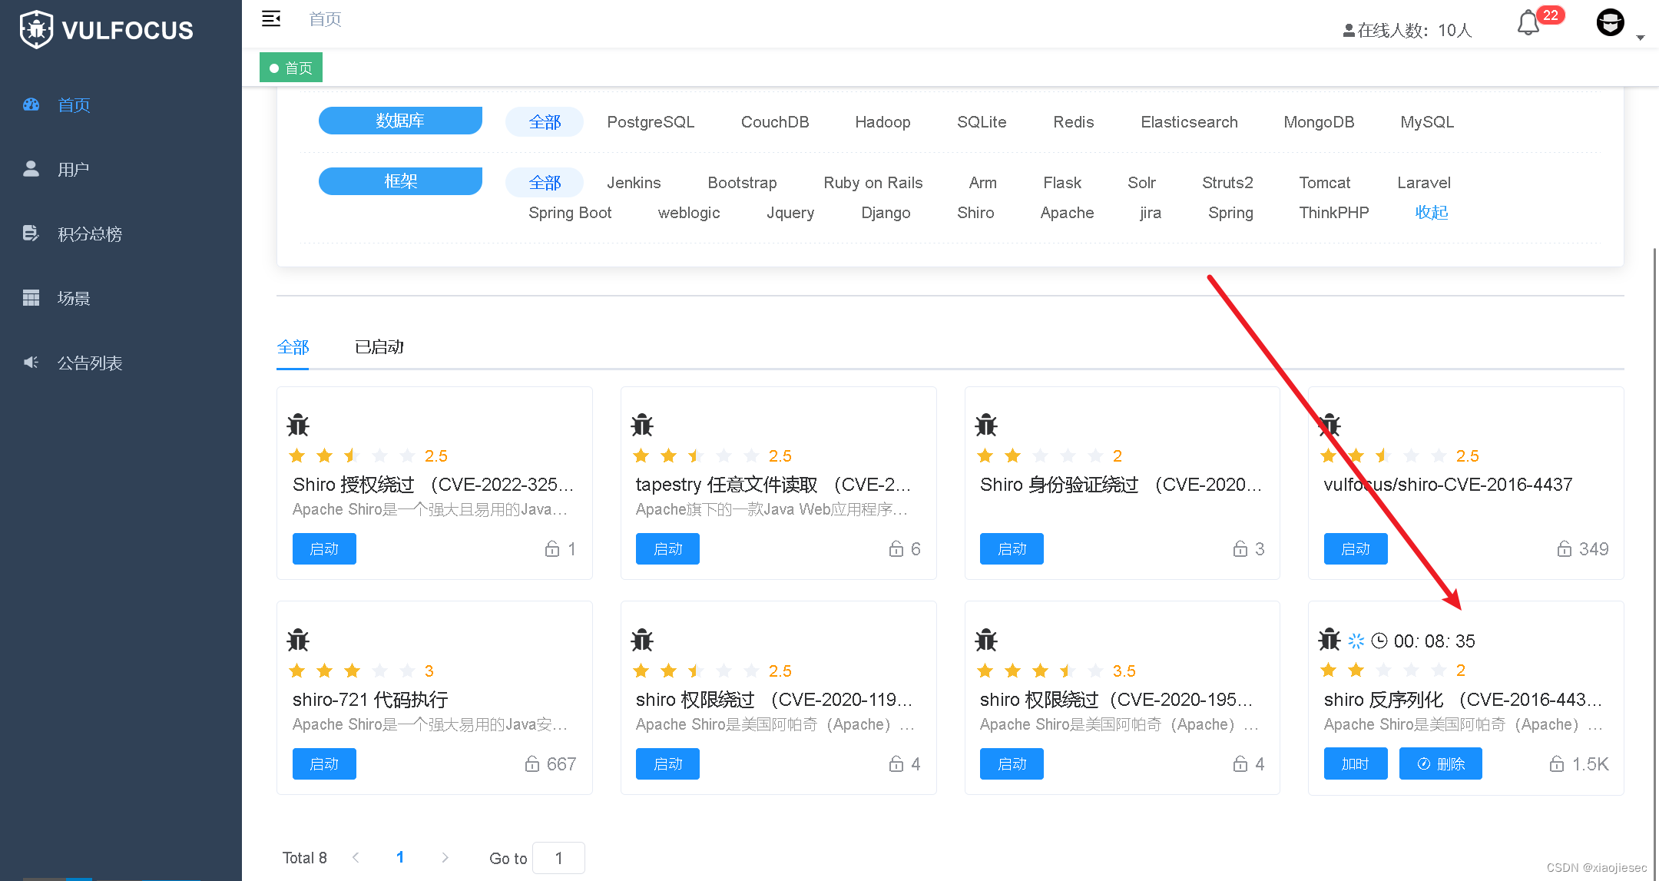Open the 积分总榜 leaderboard from sidebar

click(x=91, y=233)
